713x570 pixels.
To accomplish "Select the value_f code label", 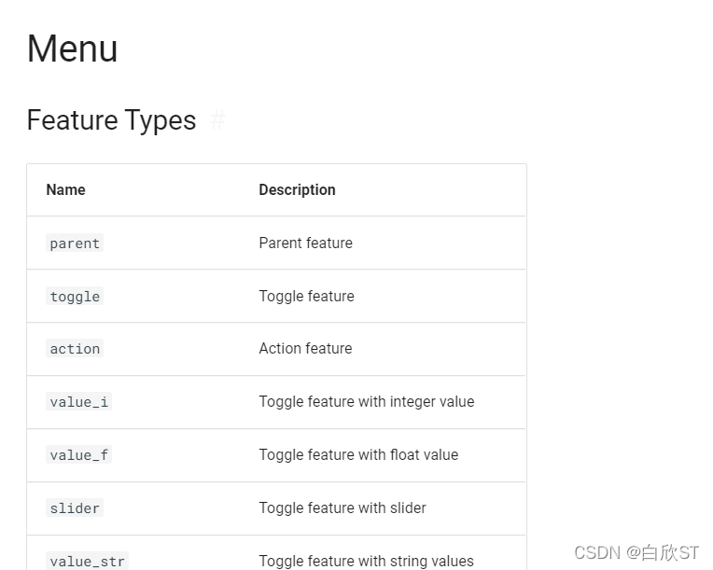I will [x=78, y=455].
